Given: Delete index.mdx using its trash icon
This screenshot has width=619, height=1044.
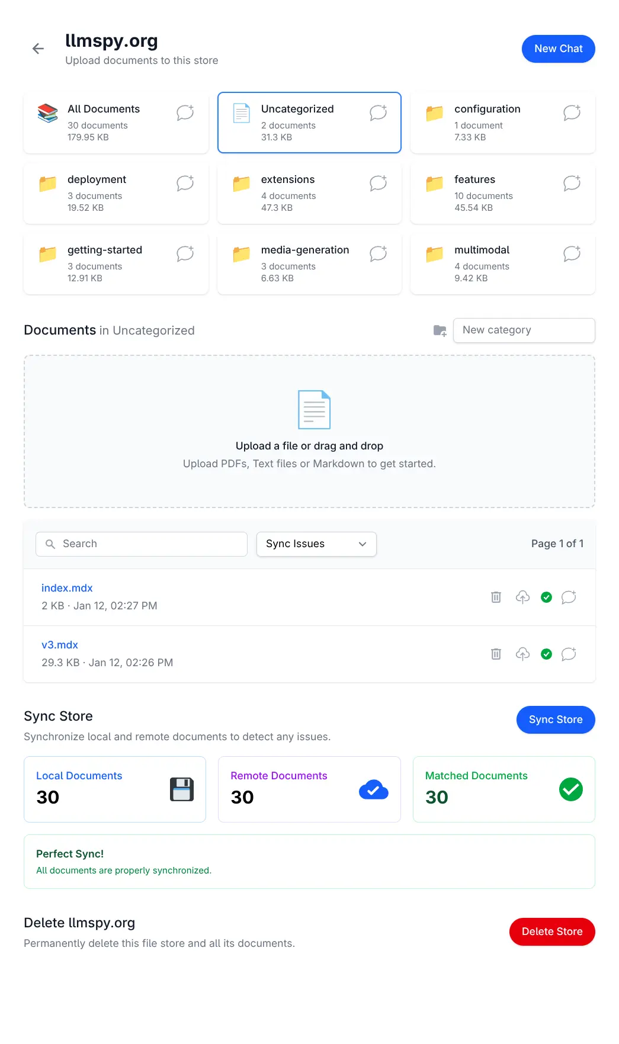Looking at the screenshot, I should click(x=496, y=597).
